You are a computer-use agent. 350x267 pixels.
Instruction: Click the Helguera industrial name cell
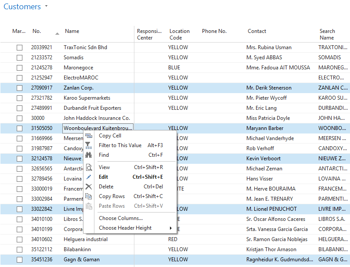pos(86,239)
